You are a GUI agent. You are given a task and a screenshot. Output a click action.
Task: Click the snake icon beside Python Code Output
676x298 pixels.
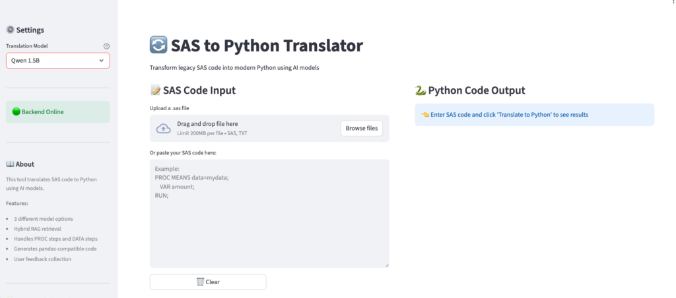pos(420,91)
